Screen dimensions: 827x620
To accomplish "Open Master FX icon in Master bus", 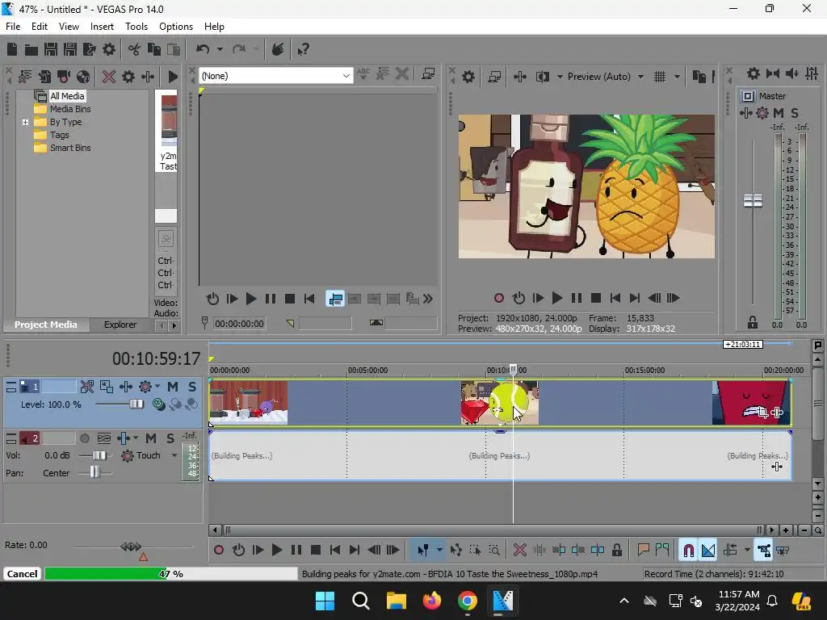I will (x=746, y=113).
